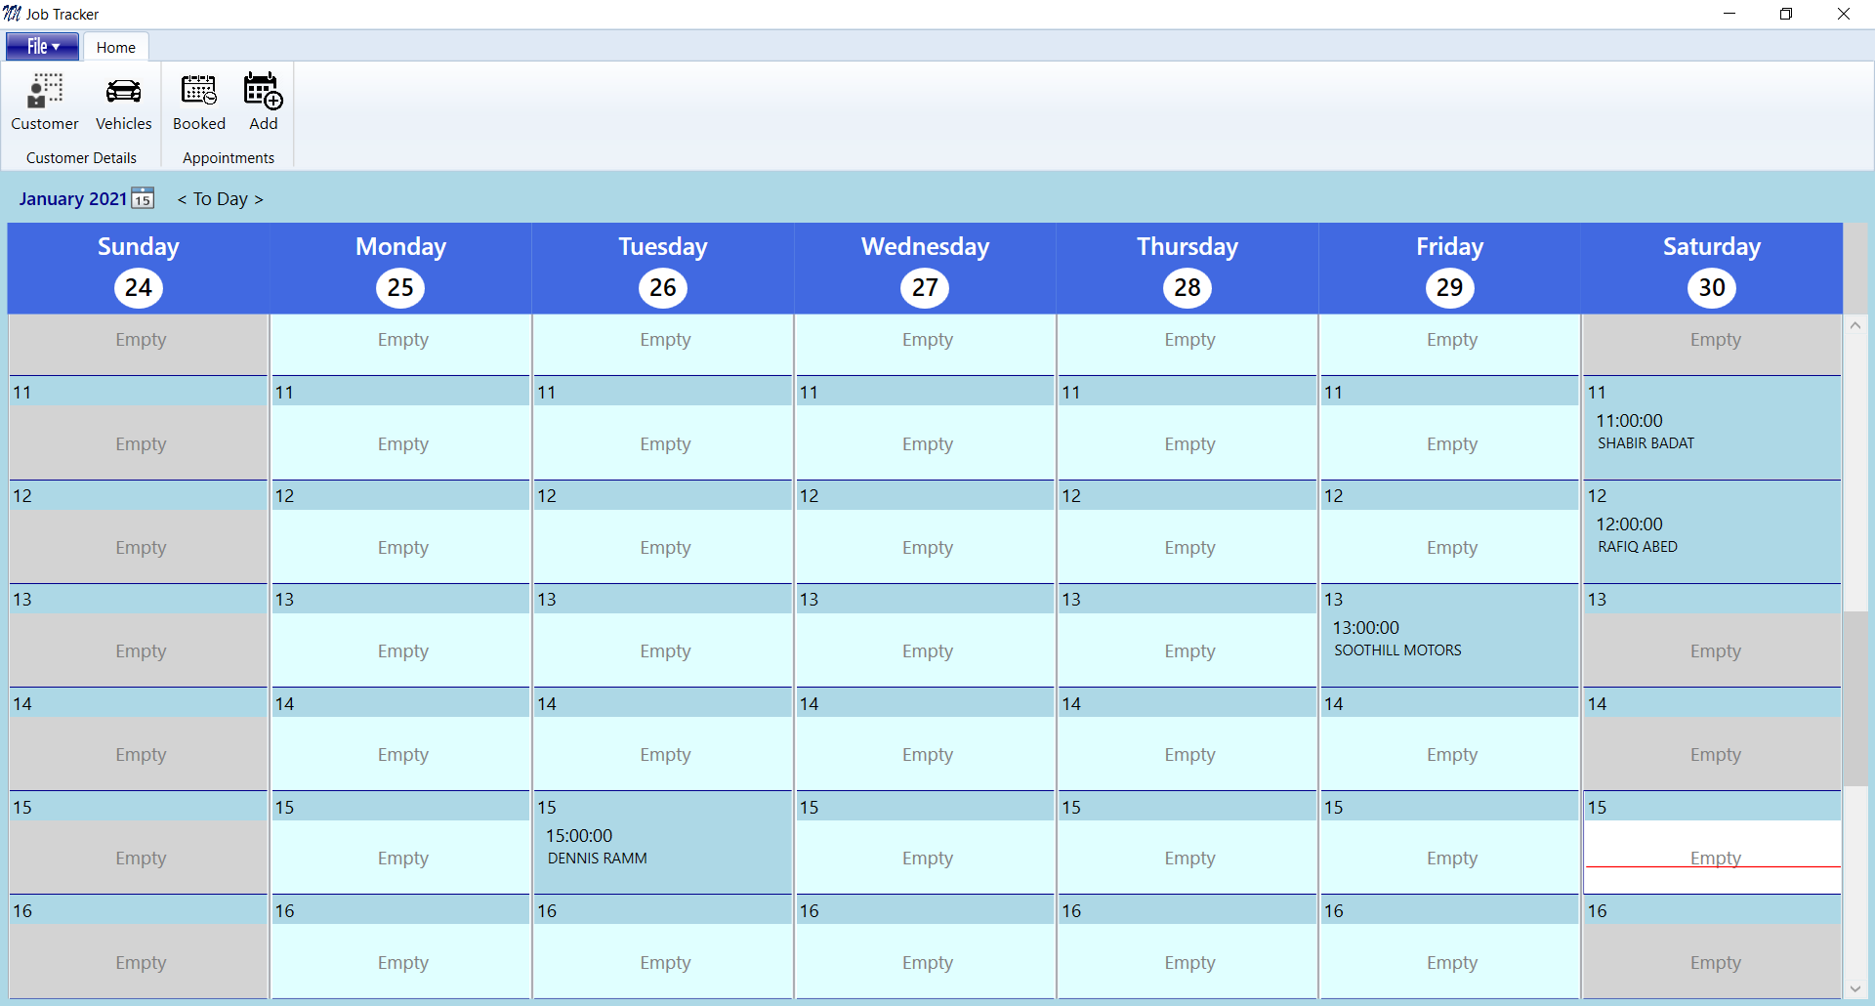1875x1006 pixels.
Task: Jump to To Day link
Action: [220, 199]
